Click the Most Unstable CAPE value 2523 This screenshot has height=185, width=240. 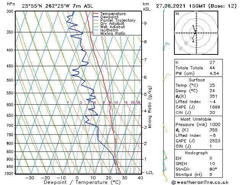[x=215, y=141]
